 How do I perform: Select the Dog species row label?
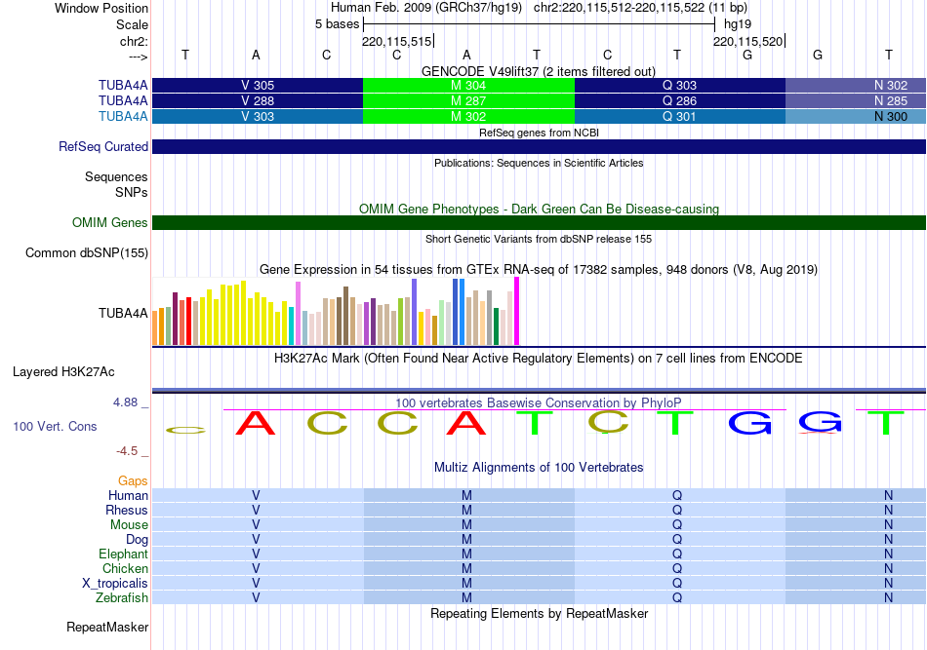pyautogui.click(x=137, y=539)
